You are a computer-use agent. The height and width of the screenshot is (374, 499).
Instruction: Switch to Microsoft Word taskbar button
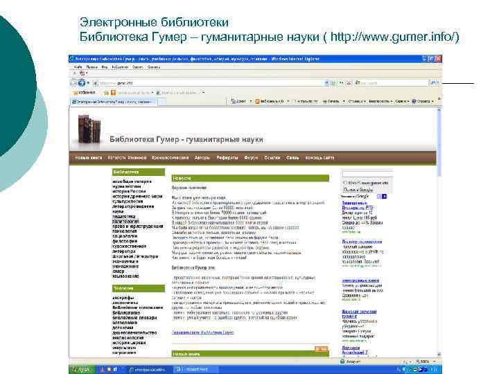(195, 370)
